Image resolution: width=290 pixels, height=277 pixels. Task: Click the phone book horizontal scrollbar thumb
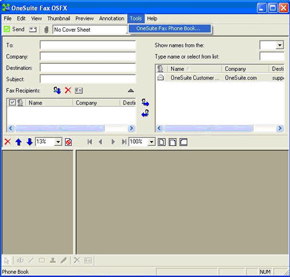208,128
